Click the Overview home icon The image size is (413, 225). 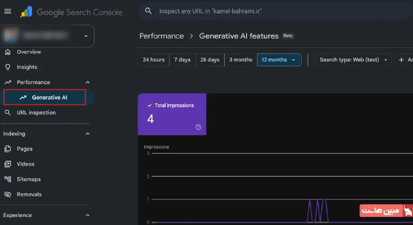click(x=8, y=52)
